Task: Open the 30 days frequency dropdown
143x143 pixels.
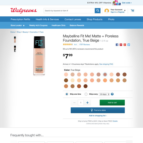Action: tap(104, 94)
